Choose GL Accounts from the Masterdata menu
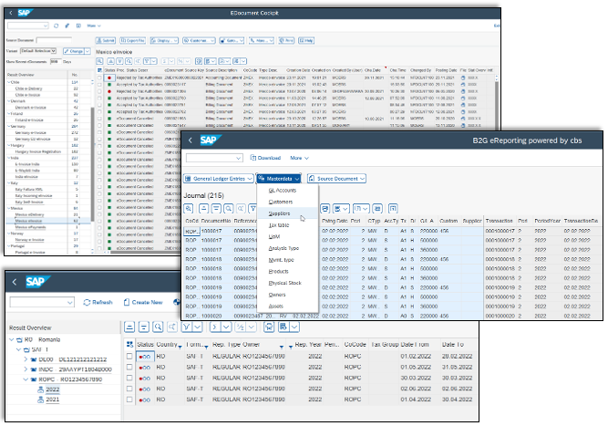Viewport: 608px width, 426px height. pos(283,190)
